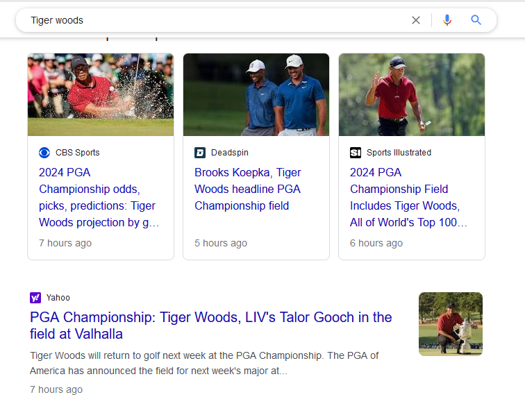525x413 pixels.
Task: Click '7 hours ago' under the Yahoo result
Action: (56, 389)
